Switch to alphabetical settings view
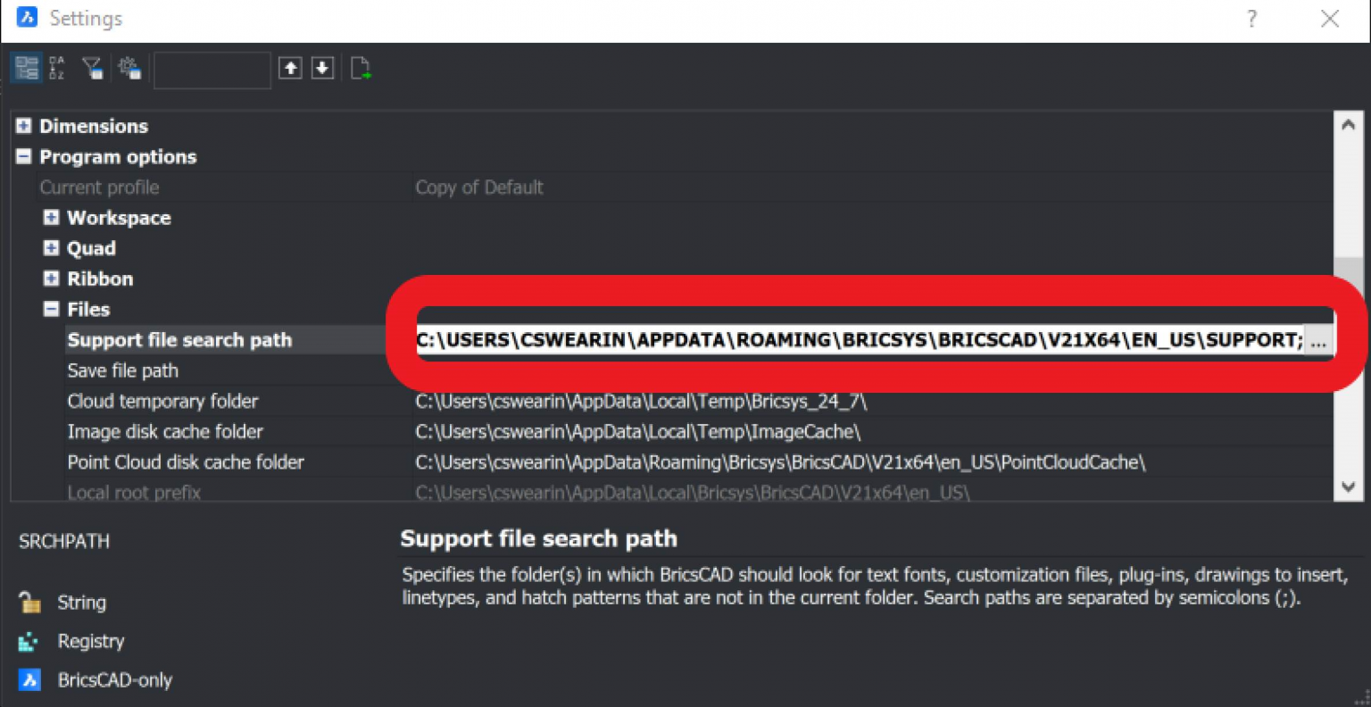The height and width of the screenshot is (707, 1371). (x=55, y=67)
